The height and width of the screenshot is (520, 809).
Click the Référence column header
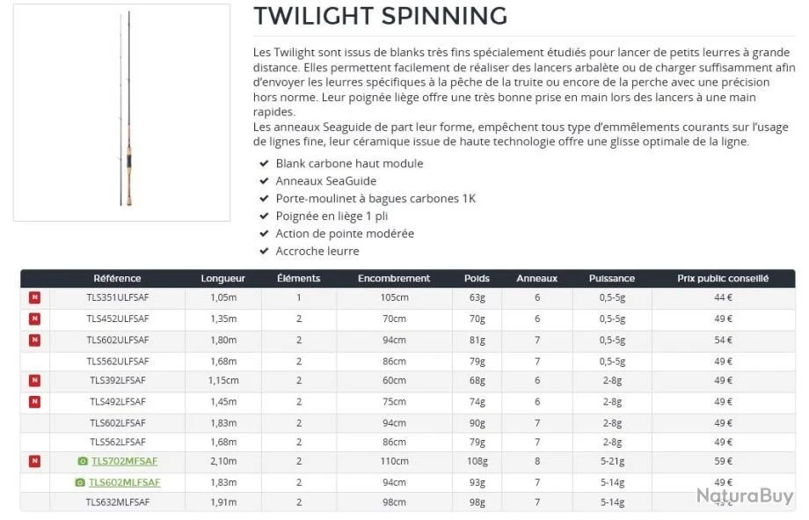pos(117,278)
